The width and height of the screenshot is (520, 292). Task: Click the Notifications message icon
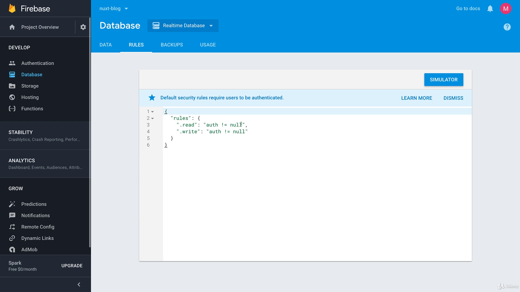pos(12,215)
